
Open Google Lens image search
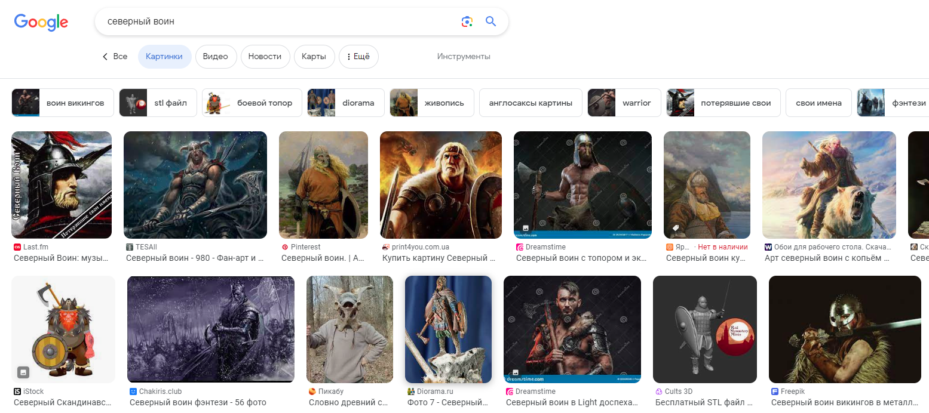pyautogui.click(x=467, y=21)
